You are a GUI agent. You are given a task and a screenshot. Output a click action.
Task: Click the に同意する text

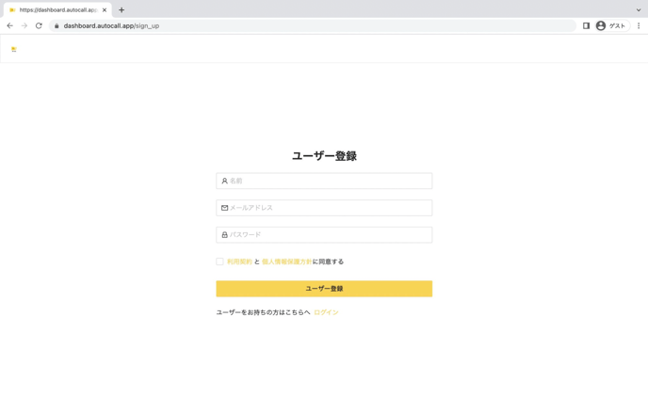coord(328,261)
